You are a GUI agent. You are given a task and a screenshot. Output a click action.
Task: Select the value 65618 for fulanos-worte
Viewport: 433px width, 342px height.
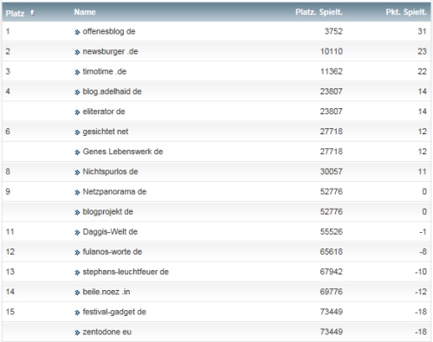[331, 252]
